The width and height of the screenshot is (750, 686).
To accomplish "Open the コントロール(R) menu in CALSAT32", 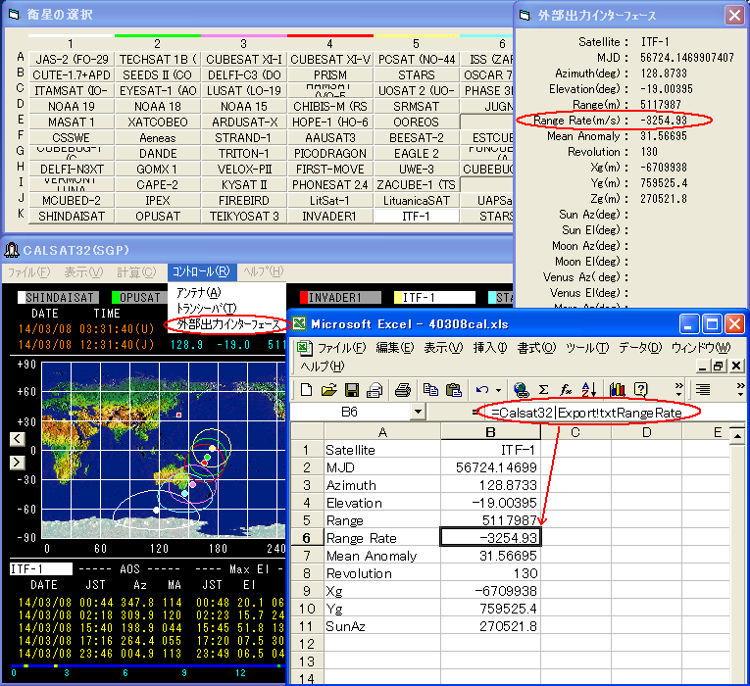I will 202,272.
